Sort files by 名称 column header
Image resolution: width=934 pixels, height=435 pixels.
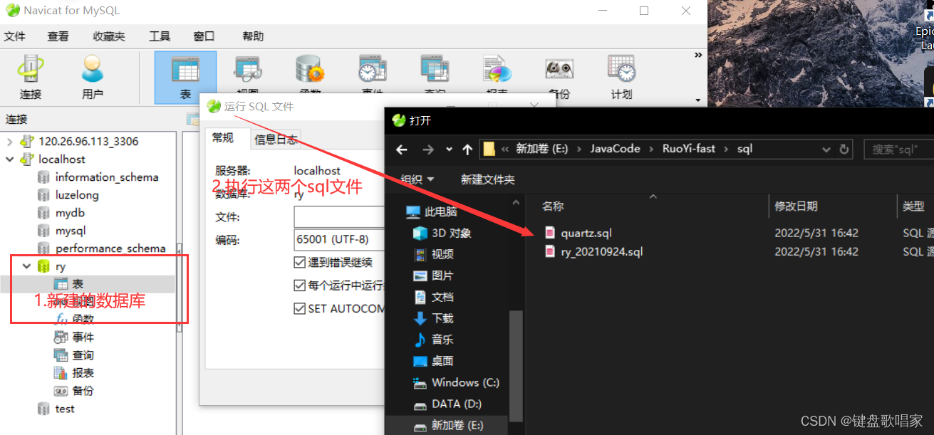[x=553, y=206]
